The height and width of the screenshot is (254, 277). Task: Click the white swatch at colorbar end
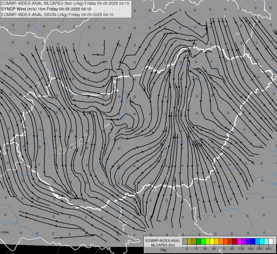[271, 241]
